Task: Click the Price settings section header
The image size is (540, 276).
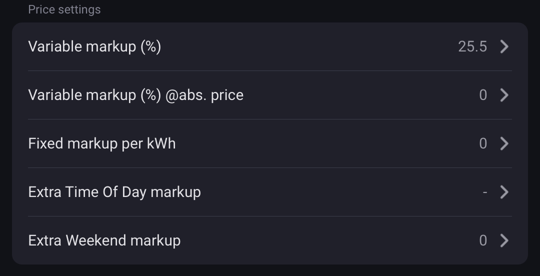Action: 64,9
